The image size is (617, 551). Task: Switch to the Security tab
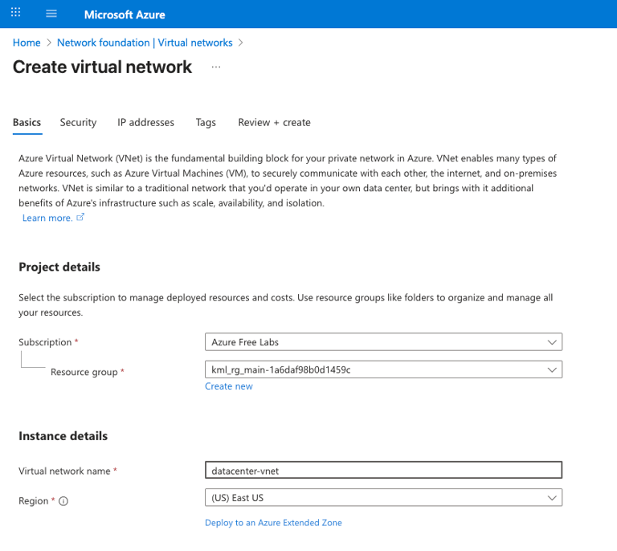pyautogui.click(x=78, y=122)
